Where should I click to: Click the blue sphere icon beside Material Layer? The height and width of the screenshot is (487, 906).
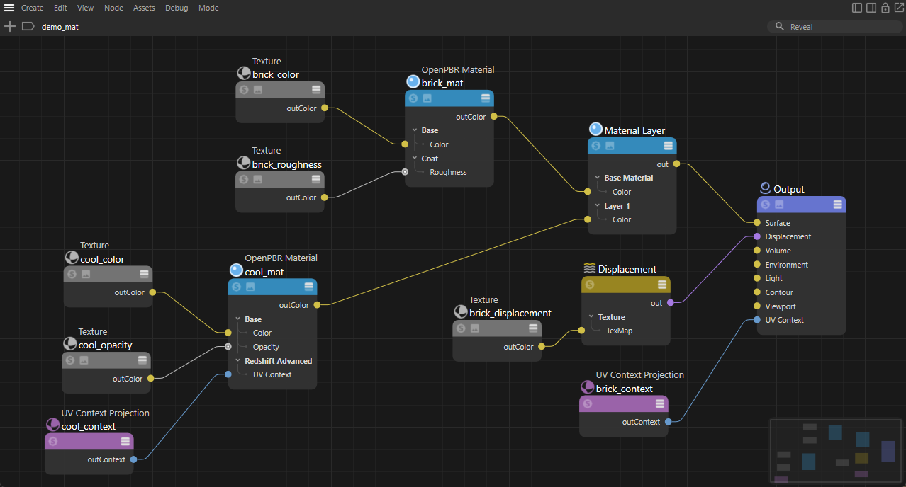[x=595, y=130]
